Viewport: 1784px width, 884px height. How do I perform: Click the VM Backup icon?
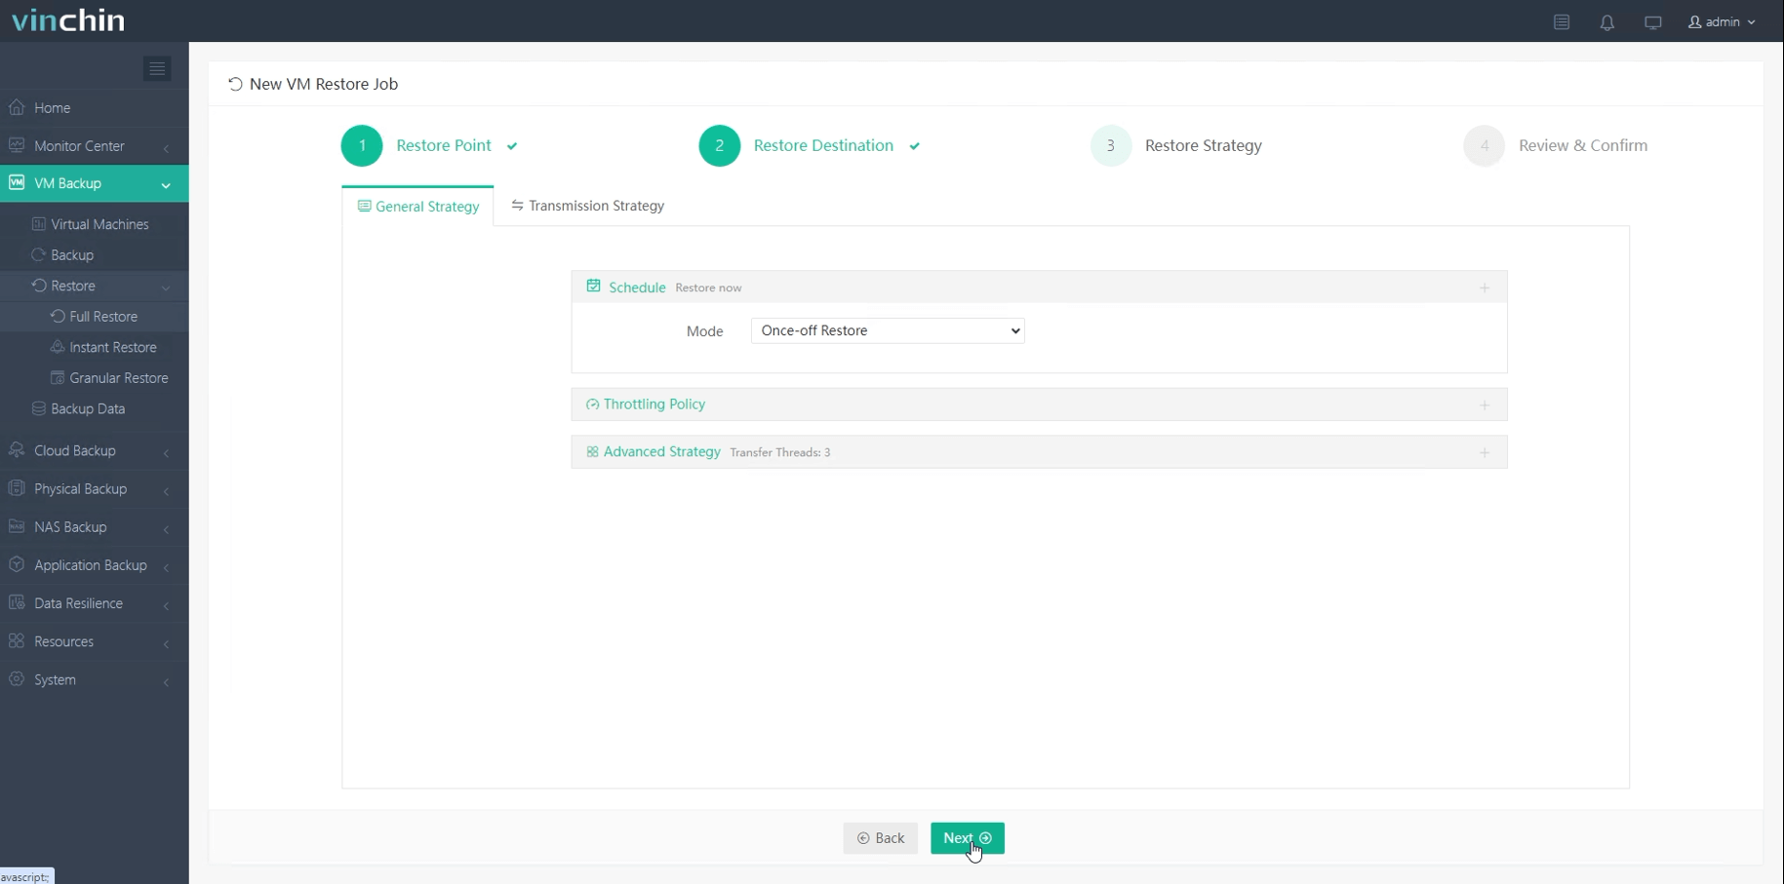pos(17,183)
